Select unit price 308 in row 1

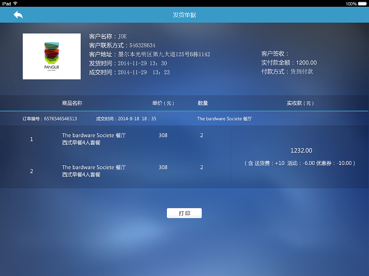[x=163, y=135]
